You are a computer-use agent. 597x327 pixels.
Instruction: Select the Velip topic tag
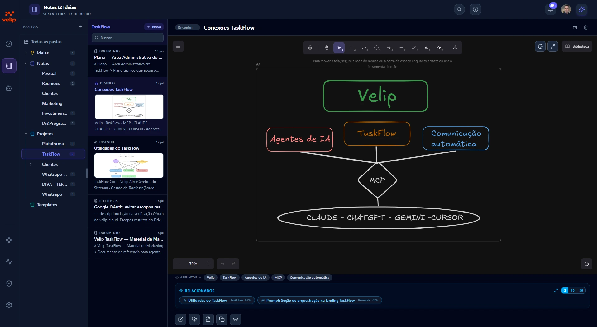[x=211, y=278]
